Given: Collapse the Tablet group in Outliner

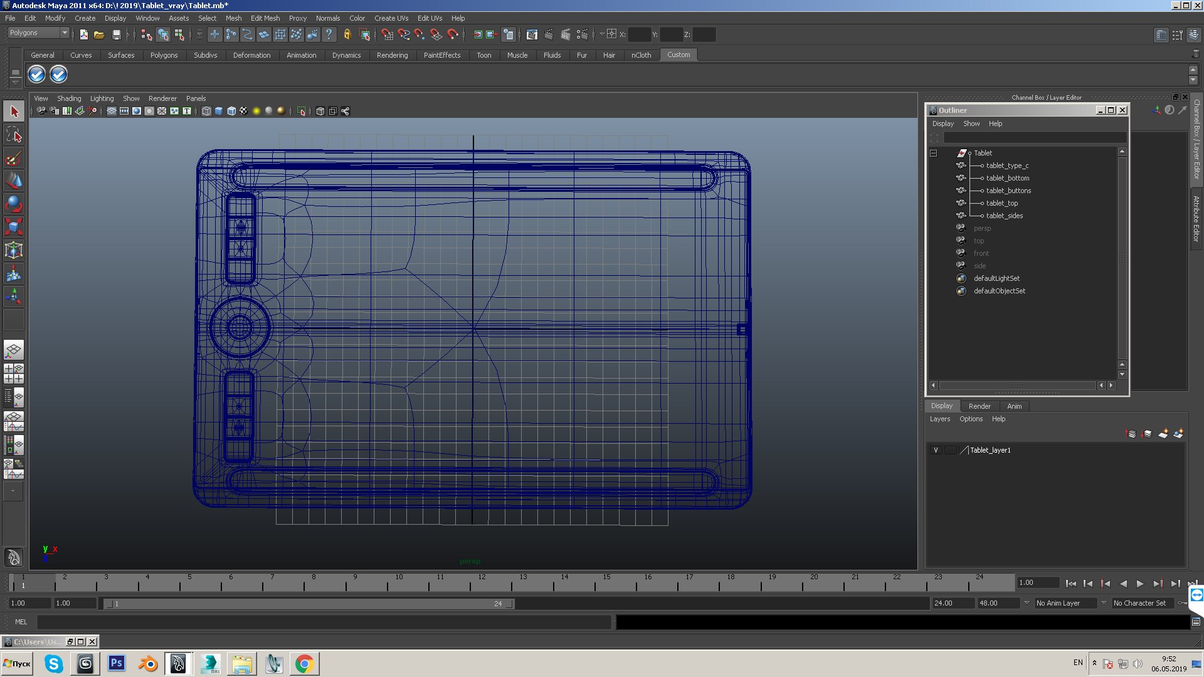Looking at the screenshot, I should tap(933, 153).
